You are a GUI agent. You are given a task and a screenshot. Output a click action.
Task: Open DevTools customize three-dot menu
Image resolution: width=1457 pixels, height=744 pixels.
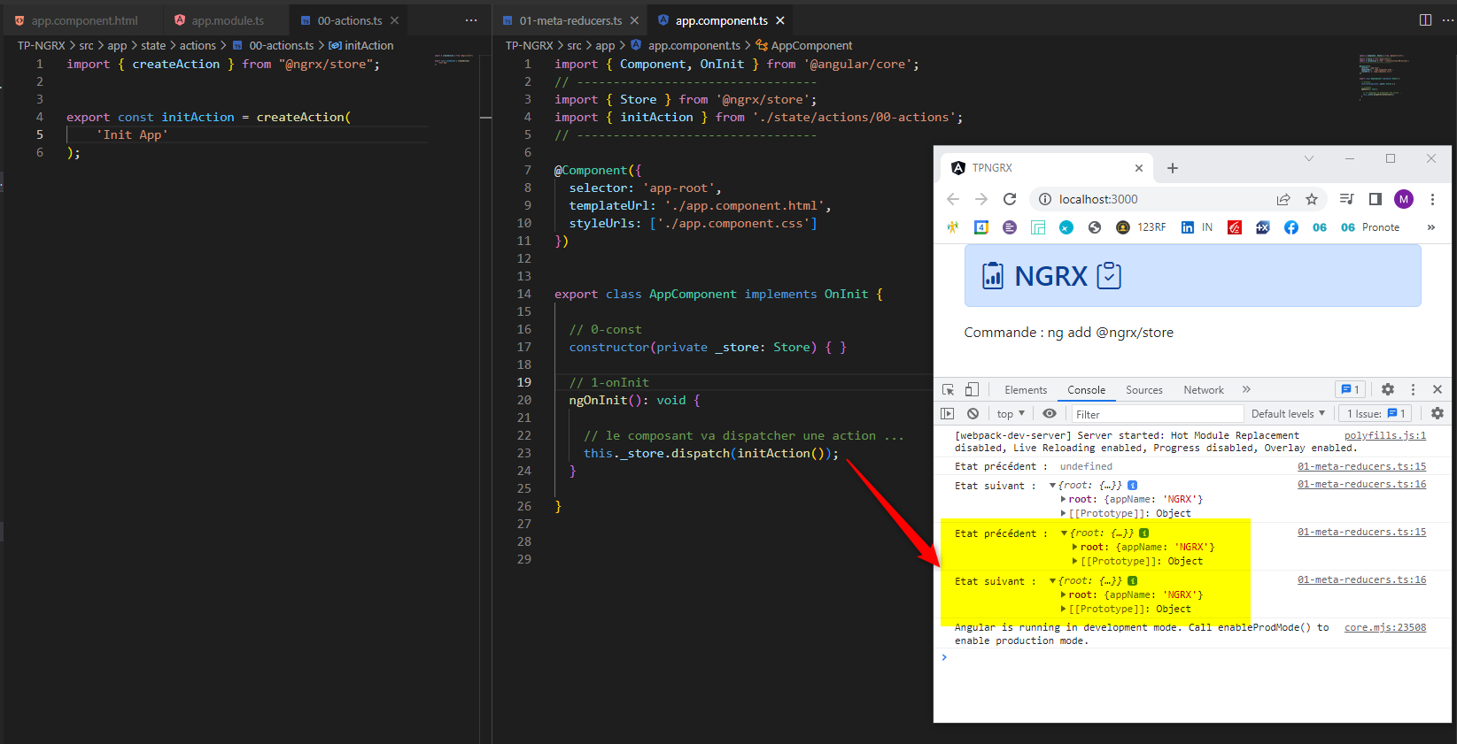pyautogui.click(x=1413, y=389)
